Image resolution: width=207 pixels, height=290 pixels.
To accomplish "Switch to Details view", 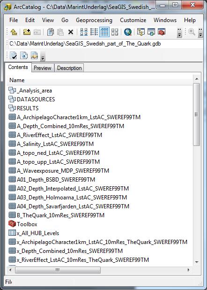I will click(104, 32).
